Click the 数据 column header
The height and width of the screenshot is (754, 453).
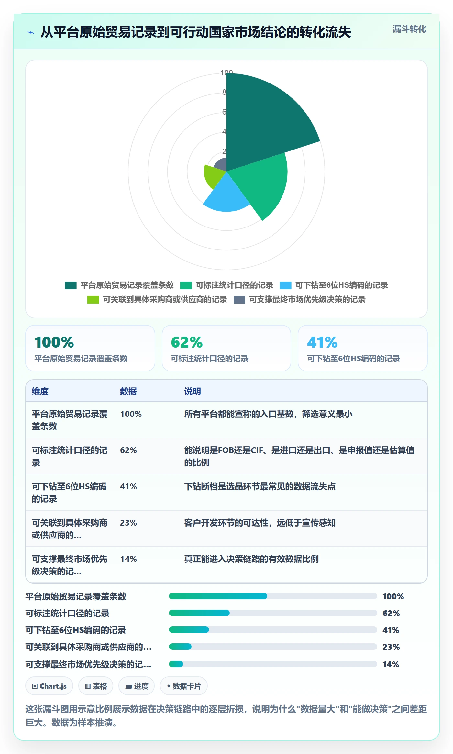(128, 391)
